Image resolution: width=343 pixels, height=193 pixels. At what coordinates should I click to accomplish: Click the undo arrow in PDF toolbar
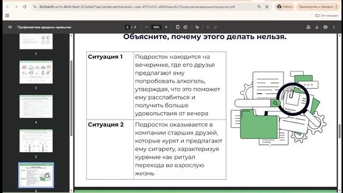(x=208, y=27)
